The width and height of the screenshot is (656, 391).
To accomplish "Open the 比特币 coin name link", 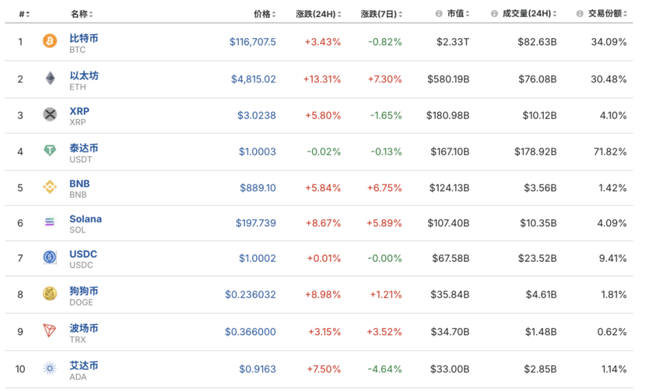I will point(84,39).
